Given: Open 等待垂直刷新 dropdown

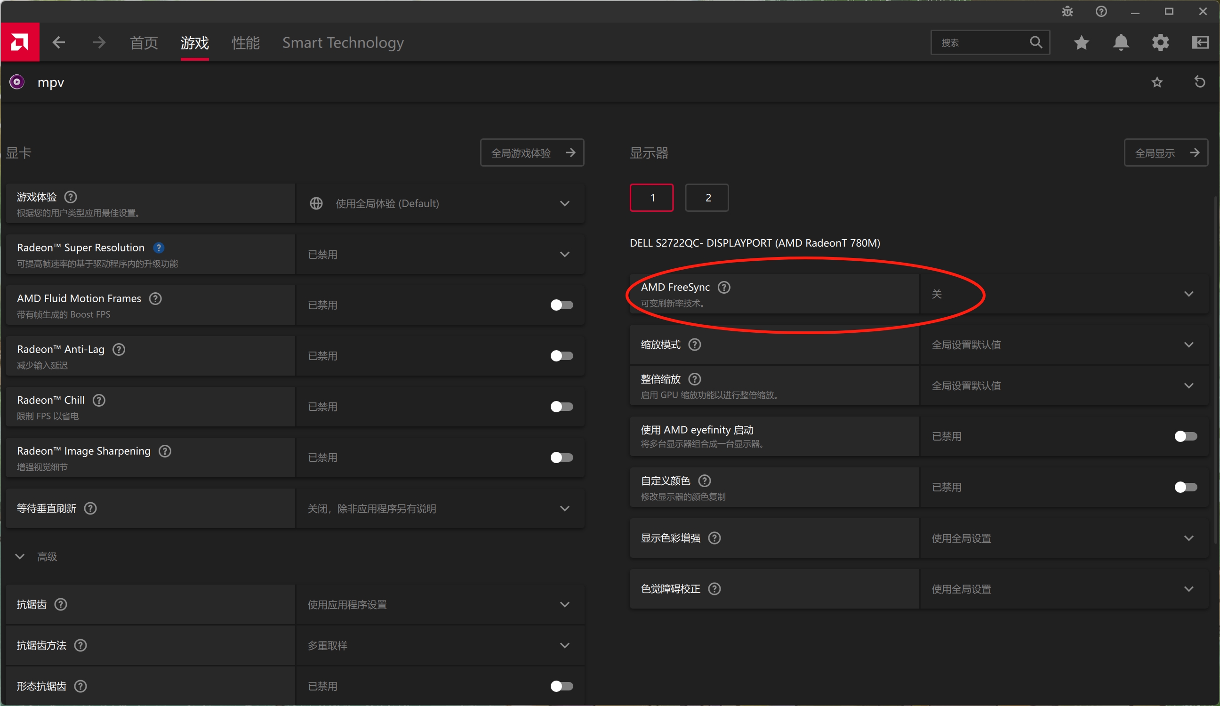Looking at the screenshot, I should tap(440, 508).
